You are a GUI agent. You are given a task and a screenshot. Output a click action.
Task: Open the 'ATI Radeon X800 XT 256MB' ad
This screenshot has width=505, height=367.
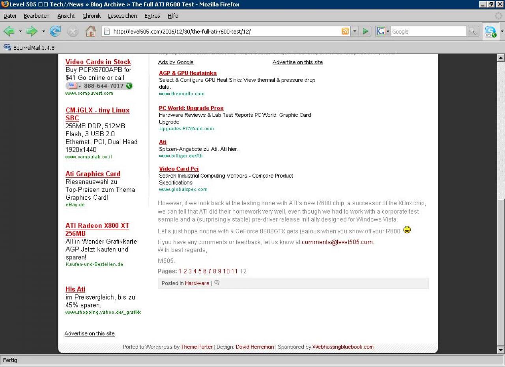tap(97, 229)
